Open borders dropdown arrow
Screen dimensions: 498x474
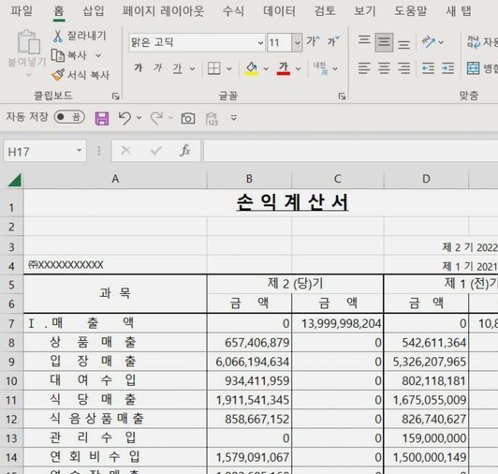[229, 68]
